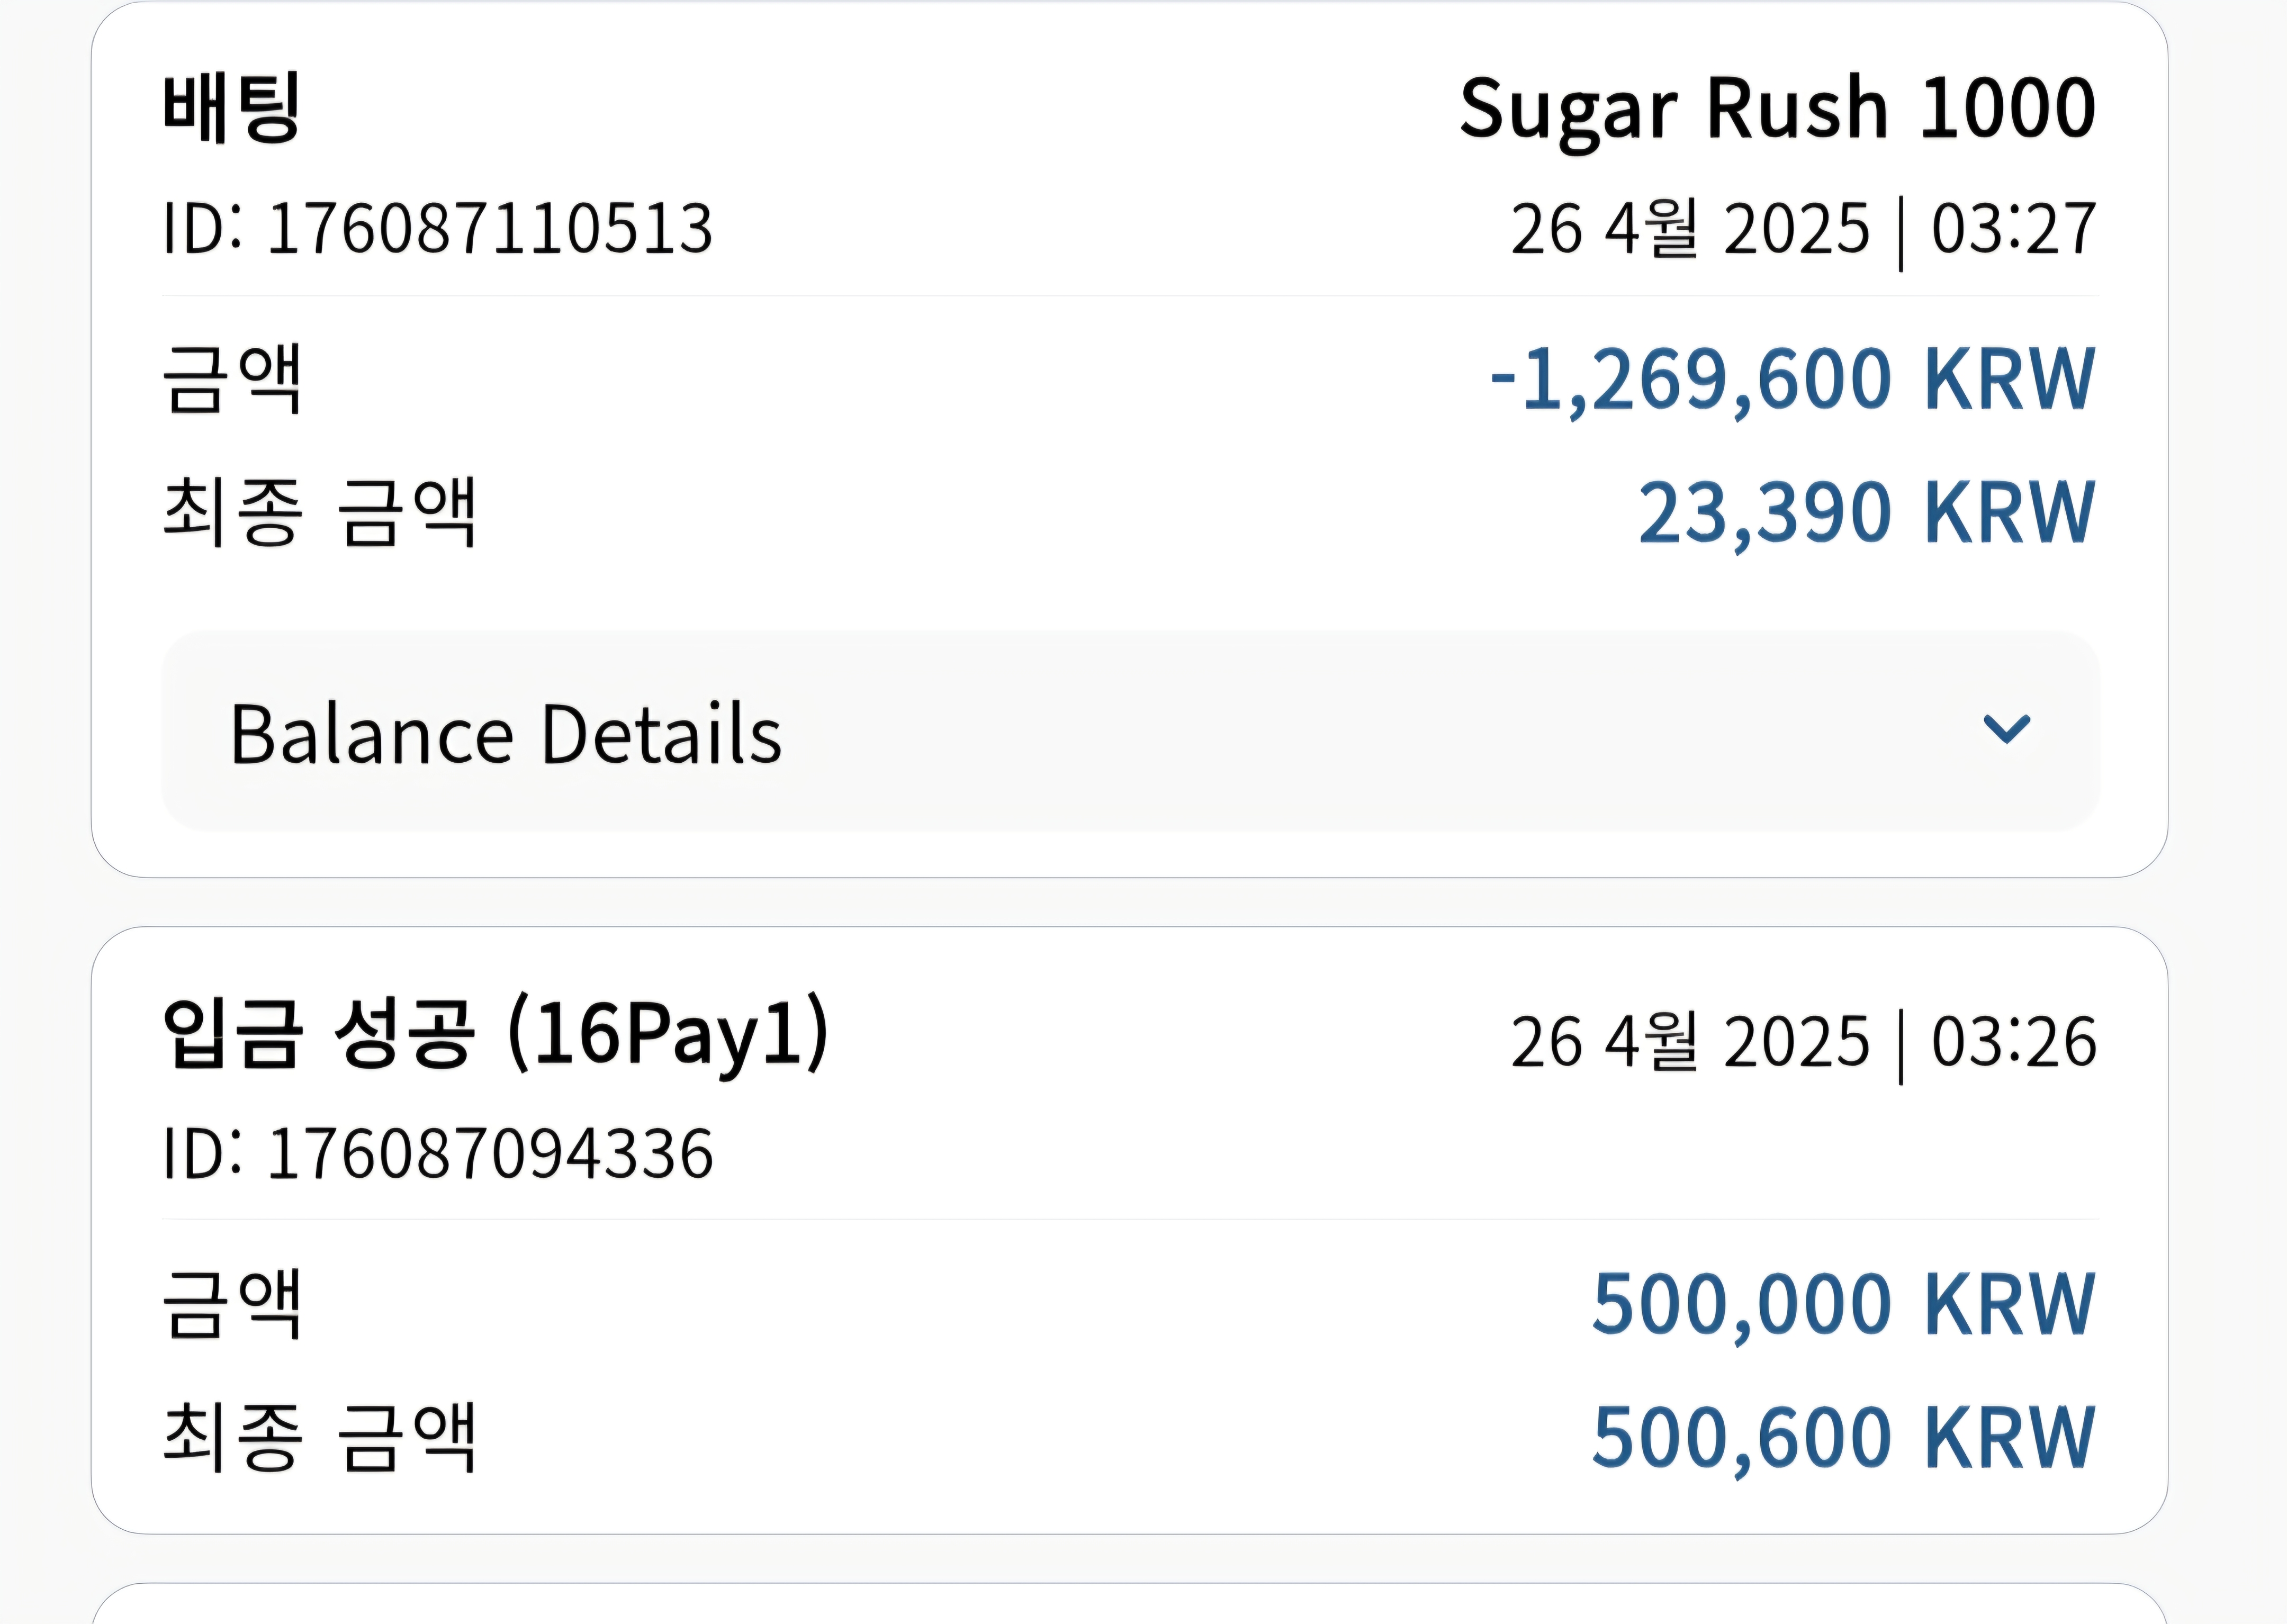Open the Balance Details expander row
Screen dimensions: 2287x1624
1131,731
